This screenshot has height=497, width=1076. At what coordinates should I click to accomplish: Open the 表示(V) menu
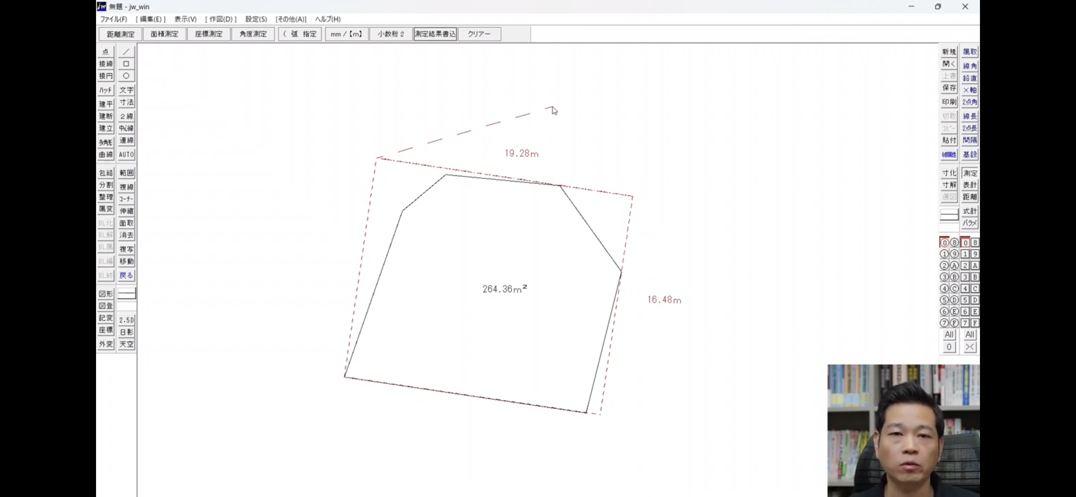(x=185, y=19)
